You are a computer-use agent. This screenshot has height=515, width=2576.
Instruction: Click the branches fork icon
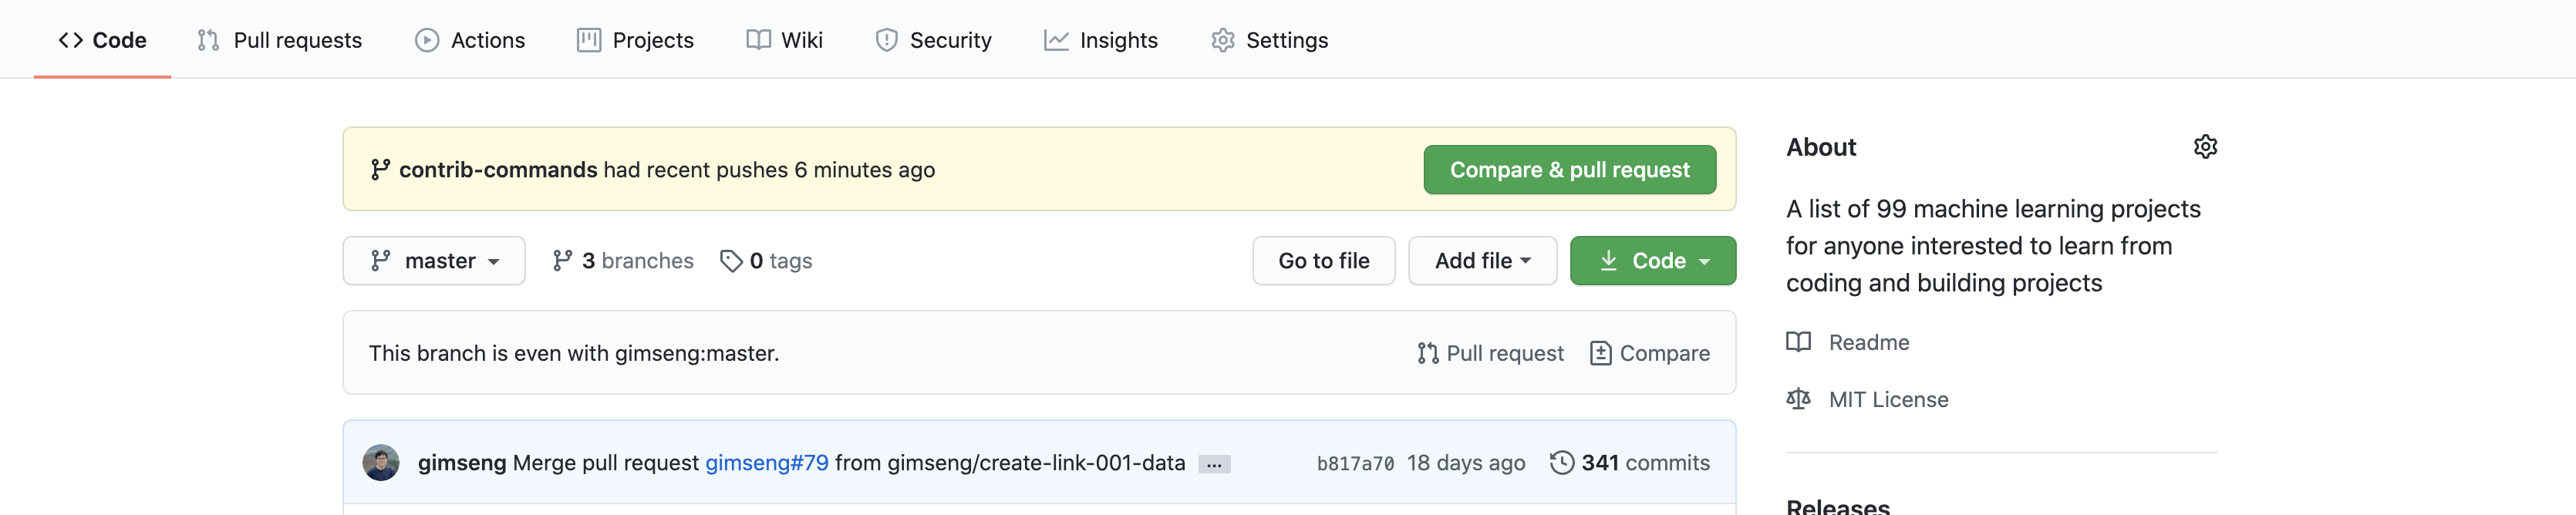click(x=563, y=261)
